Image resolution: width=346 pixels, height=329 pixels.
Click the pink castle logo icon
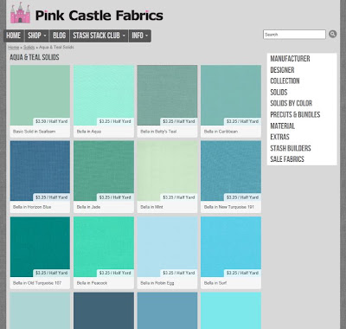[20, 13]
